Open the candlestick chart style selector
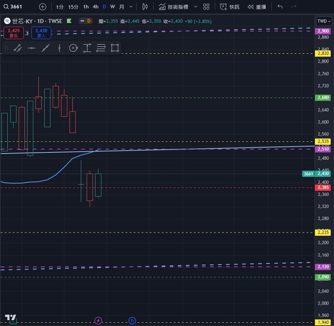This screenshot has width=334, height=326. click(x=145, y=7)
